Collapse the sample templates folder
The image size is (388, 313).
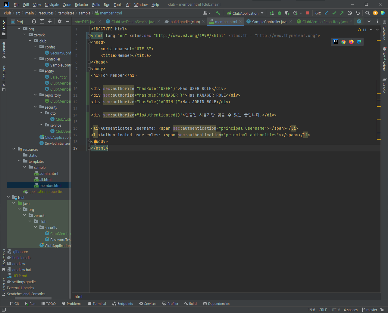click(x=25, y=167)
